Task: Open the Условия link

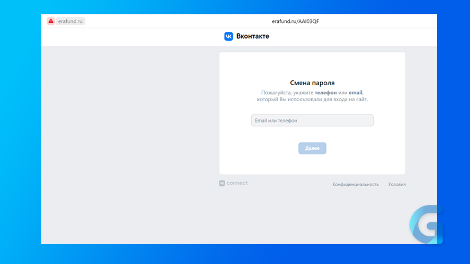Action: coord(396,184)
